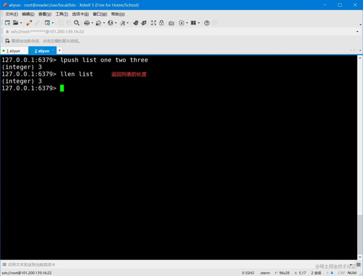Click the lock screen icon
This screenshot has height=276, width=363.
pyautogui.click(x=162, y=23)
